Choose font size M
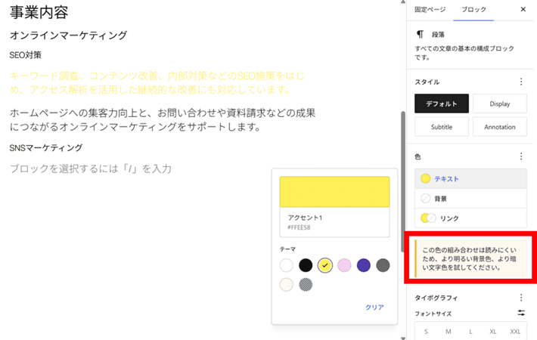Viewport: 537px width, 340px height. (x=448, y=331)
